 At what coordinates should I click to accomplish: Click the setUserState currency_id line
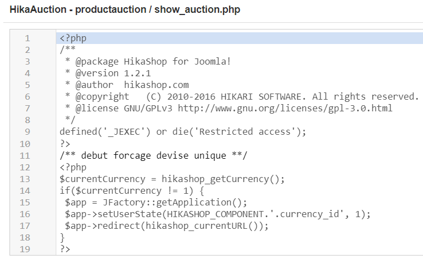218,214
